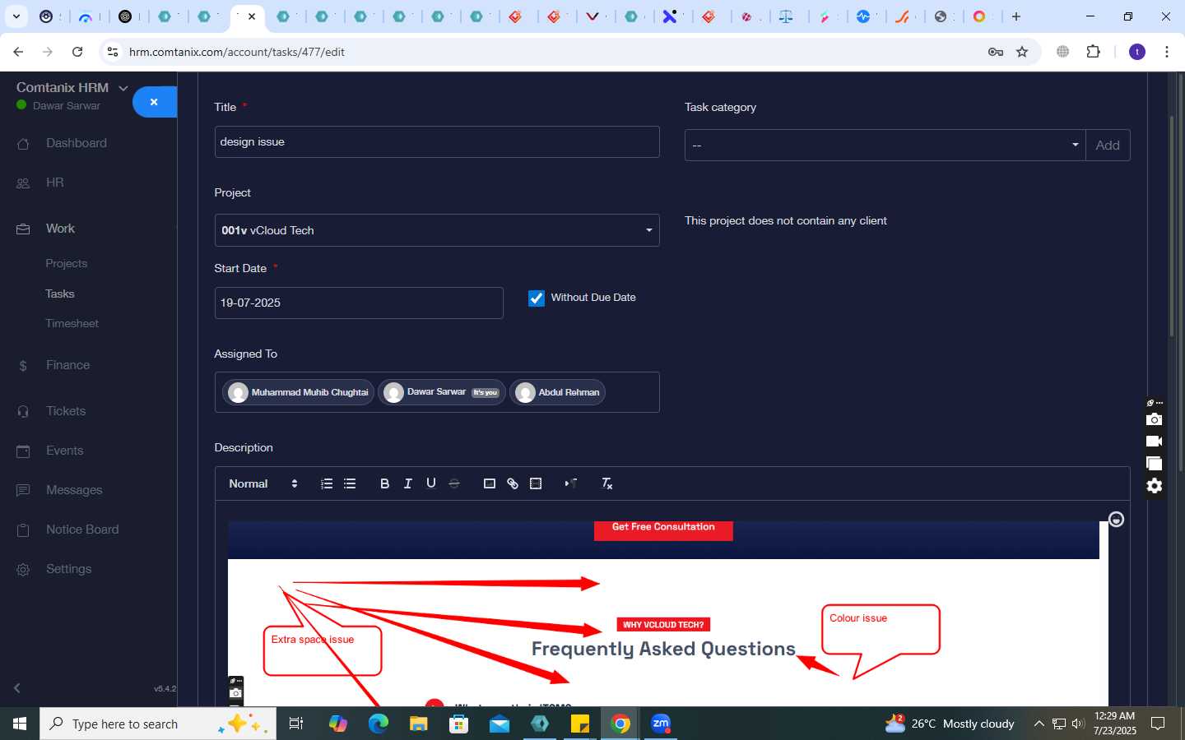Click the Tickets headset icon

(x=23, y=412)
